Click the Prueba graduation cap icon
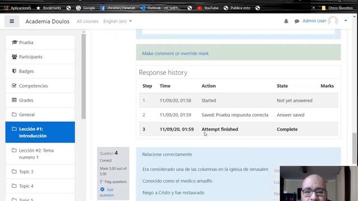 [15, 42]
